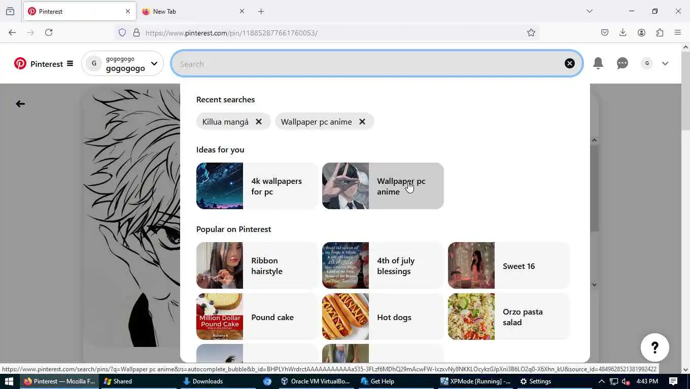Click the Hot dogs thumbnail image
Viewport: 690px width, 389px height.
346,317
